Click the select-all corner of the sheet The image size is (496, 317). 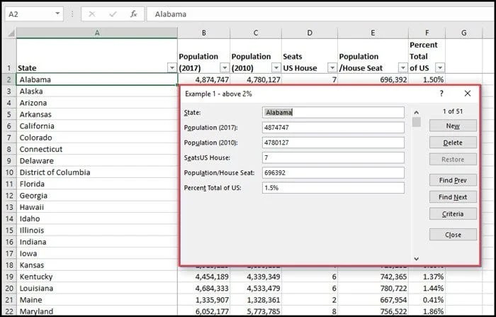(x=8, y=33)
